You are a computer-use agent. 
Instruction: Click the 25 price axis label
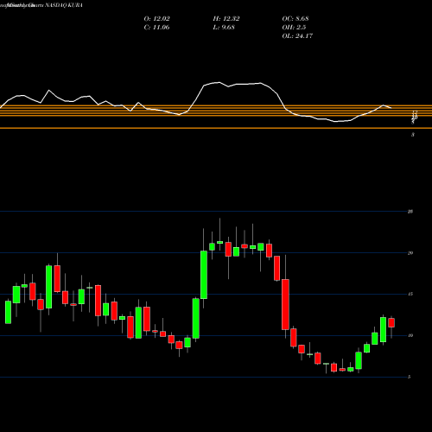point(410,212)
